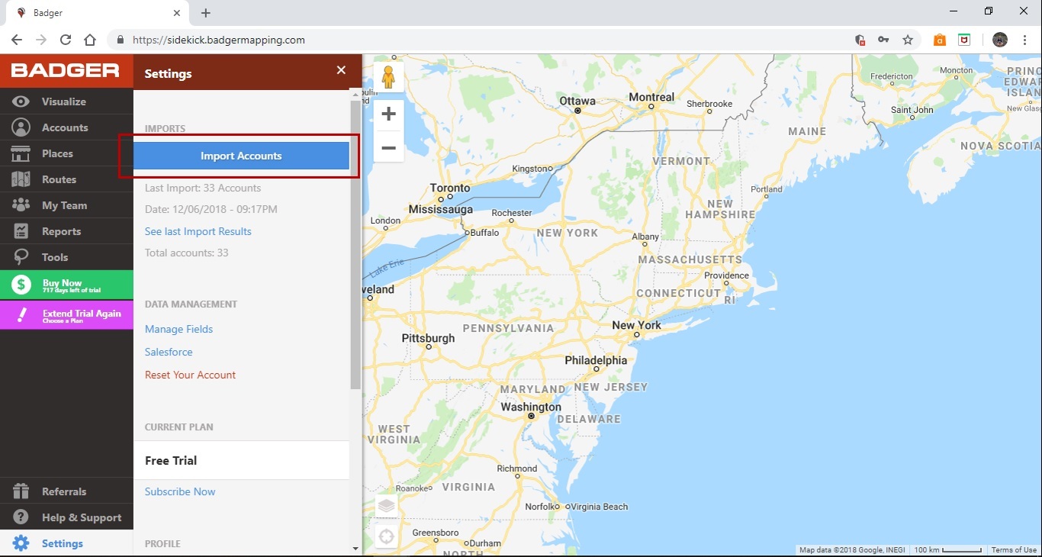Screen dimensions: 1042x557
Task: Click the browser home icon
Action: [90, 40]
